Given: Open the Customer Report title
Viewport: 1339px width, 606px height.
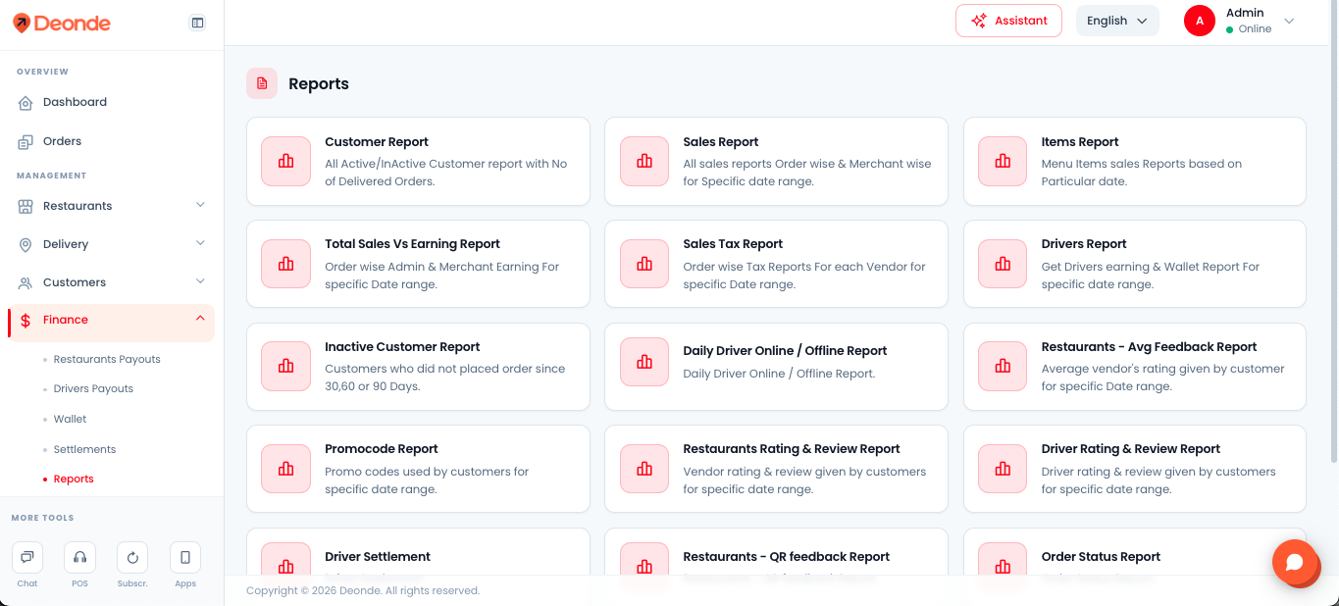Looking at the screenshot, I should (x=377, y=142).
